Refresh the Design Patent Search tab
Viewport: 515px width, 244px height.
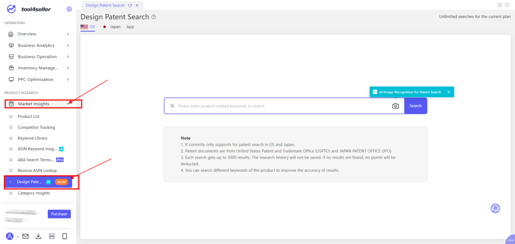pyautogui.click(x=130, y=5)
